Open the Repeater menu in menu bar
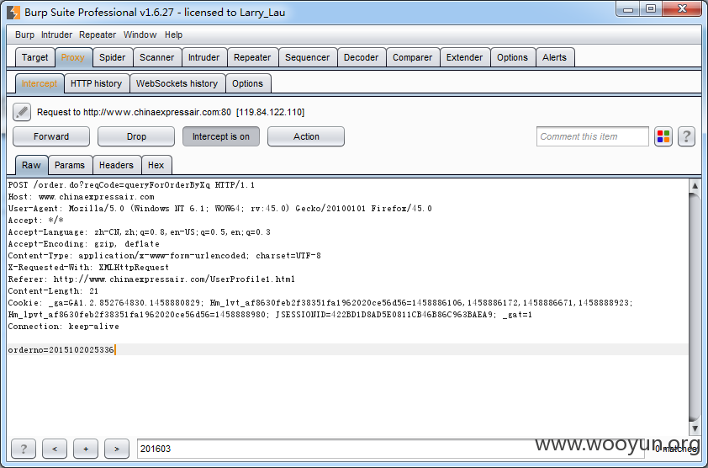 (98, 35)
